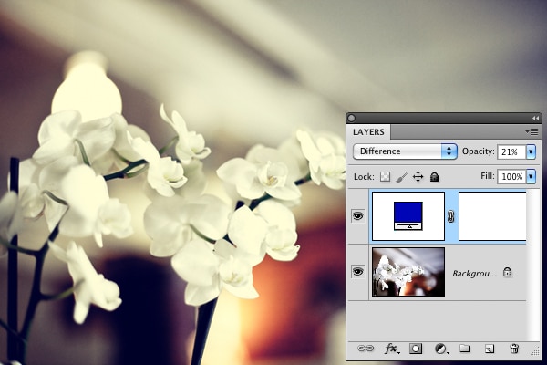547x365 pixels.
Task: Create a new layer group folder
Action: coord(464,349)
